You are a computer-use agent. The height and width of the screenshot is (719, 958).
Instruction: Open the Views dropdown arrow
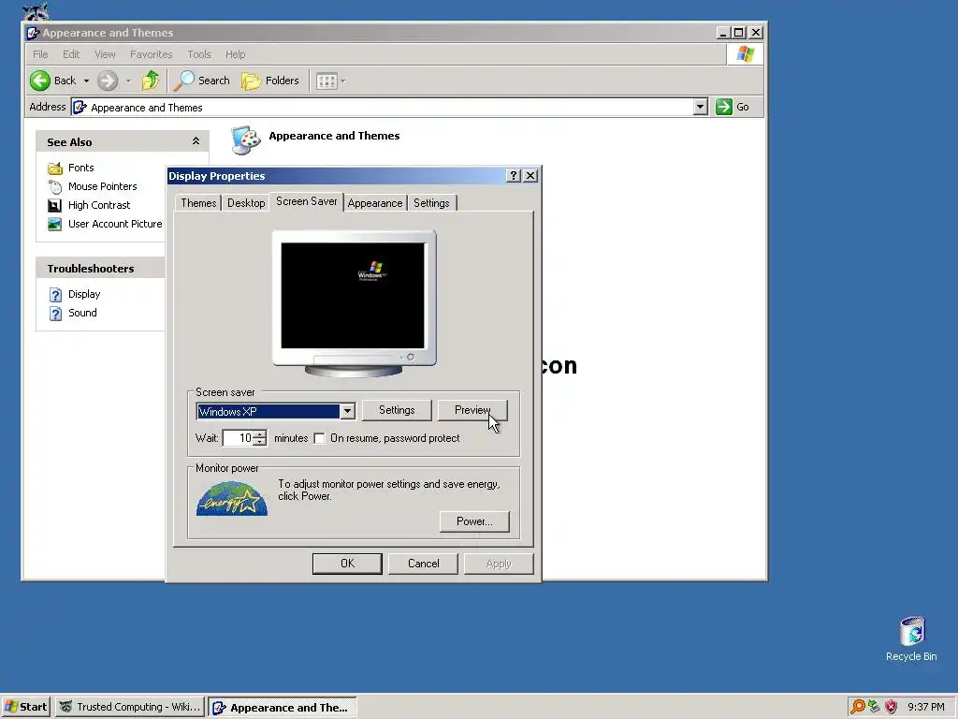click(x=342, y=81)
